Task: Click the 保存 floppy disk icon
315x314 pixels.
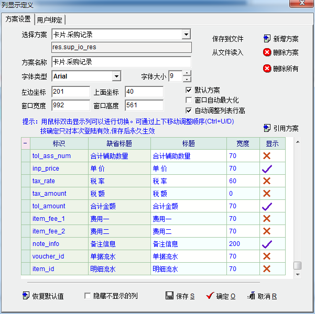Action: click(x=169, y=296)
